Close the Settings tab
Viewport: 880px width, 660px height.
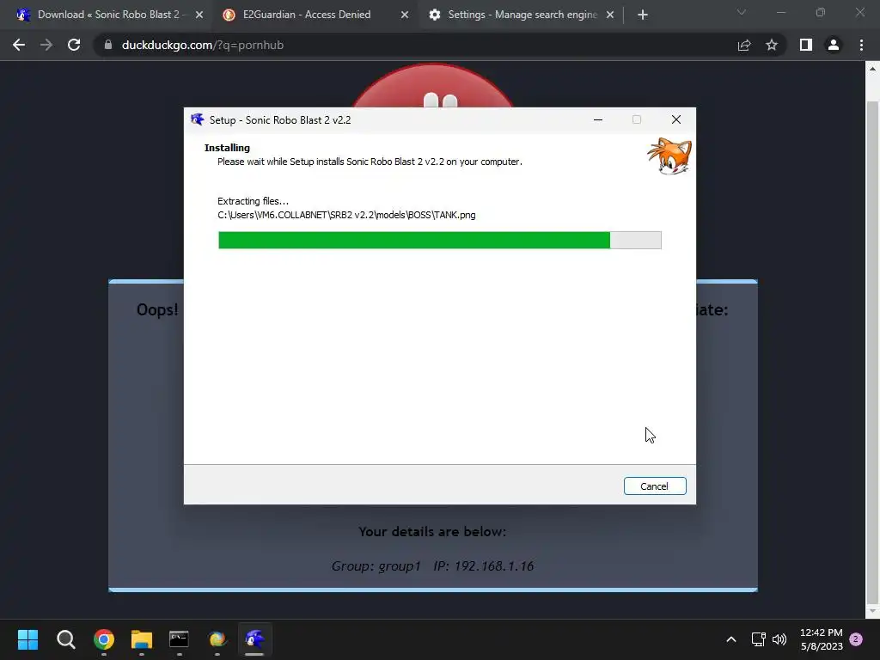tap(610, 15)
